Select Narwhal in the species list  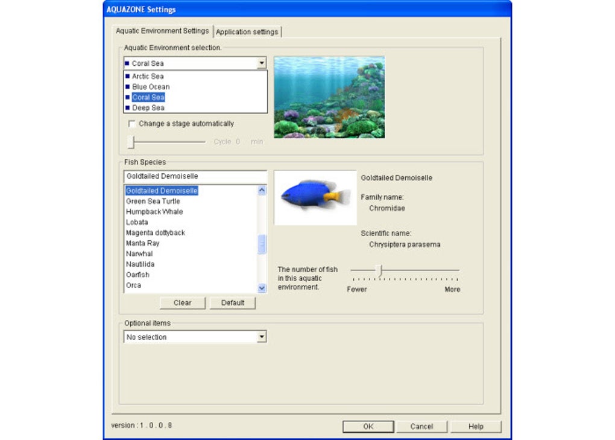pos(139,253)
